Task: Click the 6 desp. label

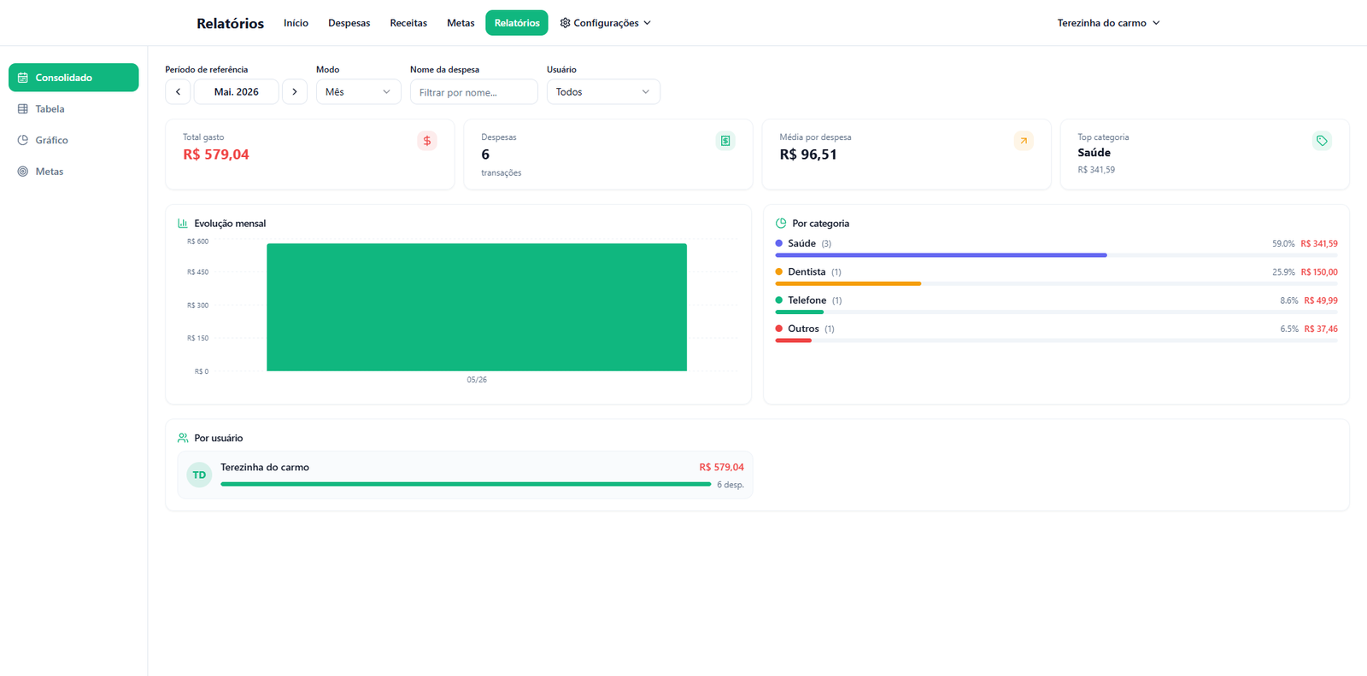Action: 730,485
